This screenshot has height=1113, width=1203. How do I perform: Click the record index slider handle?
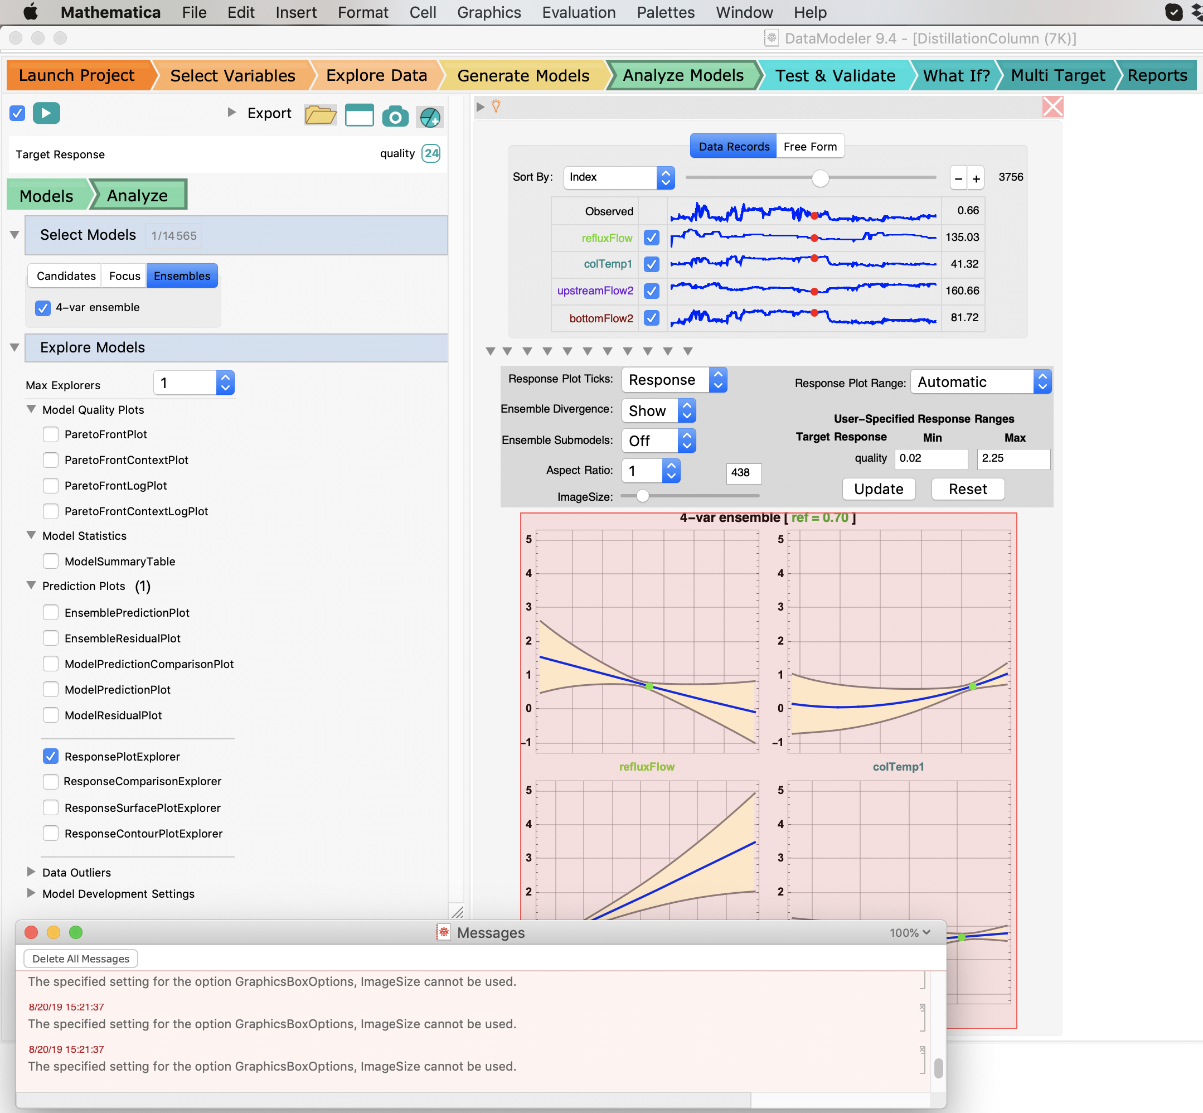tap(820, 178)
